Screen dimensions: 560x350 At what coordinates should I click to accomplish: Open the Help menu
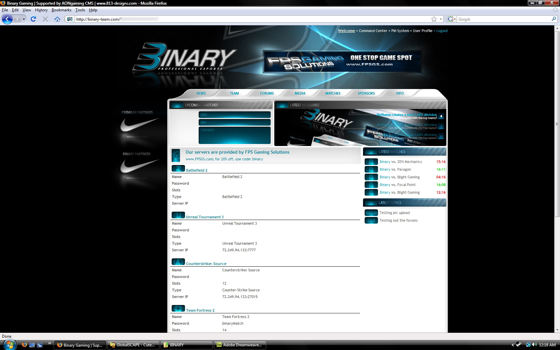[x=93, y=10]
